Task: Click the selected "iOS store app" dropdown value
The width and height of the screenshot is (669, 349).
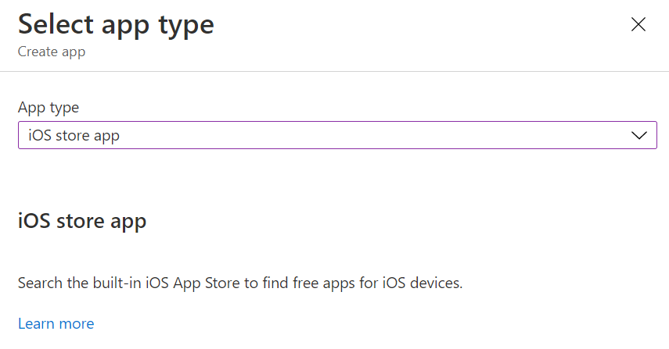Action: (74, 135)
